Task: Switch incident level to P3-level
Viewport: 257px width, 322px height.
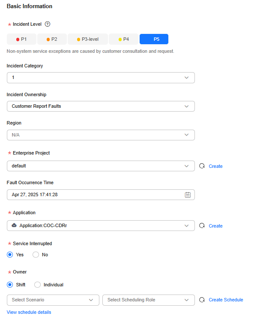Action: (88, 39)
